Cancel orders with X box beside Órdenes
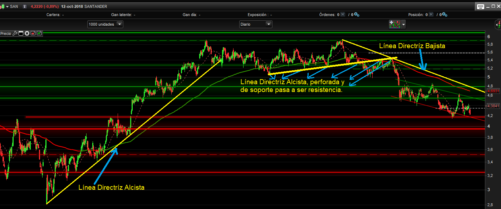The width and height of the screenshot is (501, 209). coord(343,15)
